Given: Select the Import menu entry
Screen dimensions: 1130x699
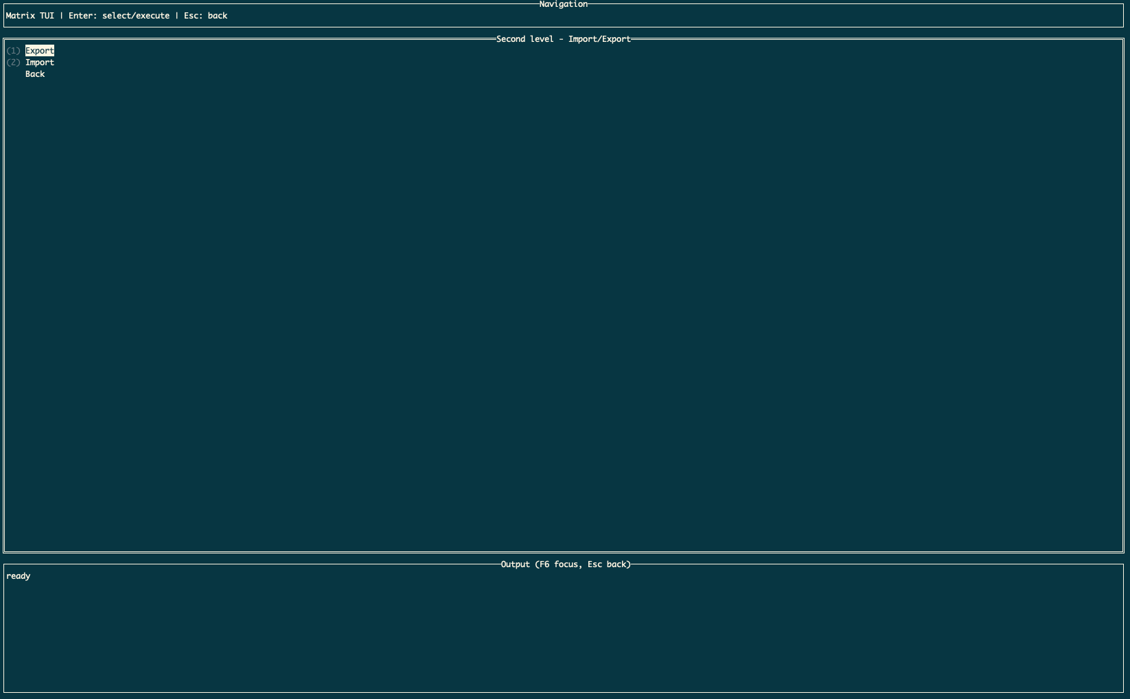Looking at the screenshot, I should [40, 62].
